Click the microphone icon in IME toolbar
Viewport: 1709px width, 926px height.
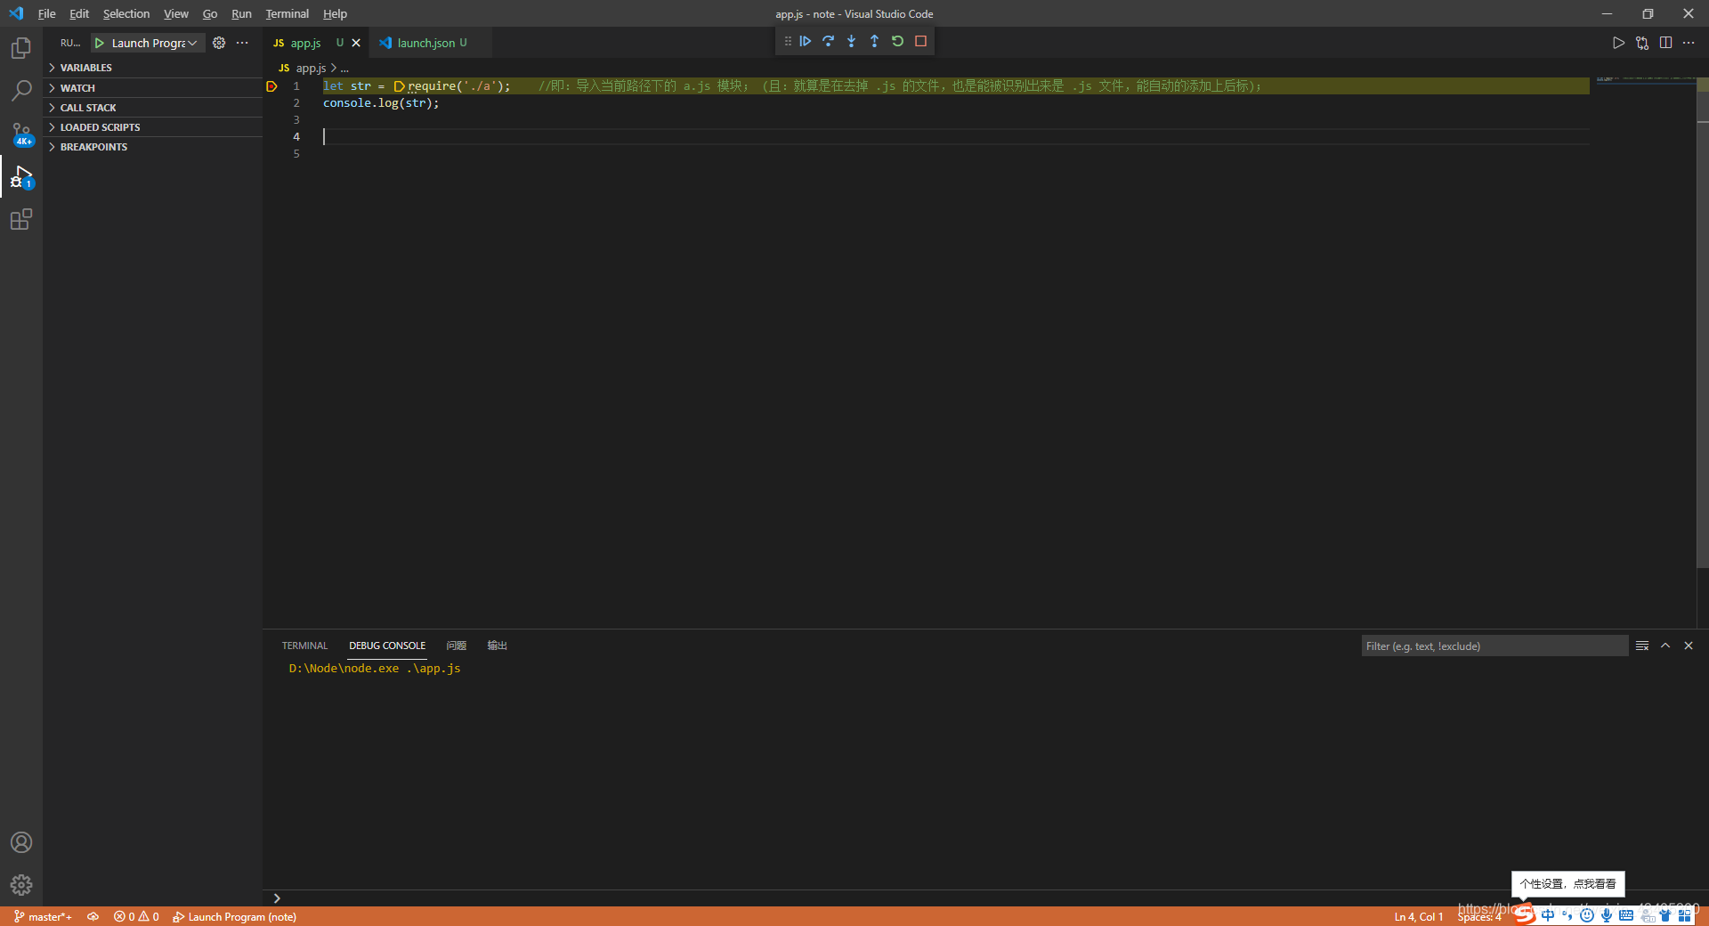tap(1606, 914)
